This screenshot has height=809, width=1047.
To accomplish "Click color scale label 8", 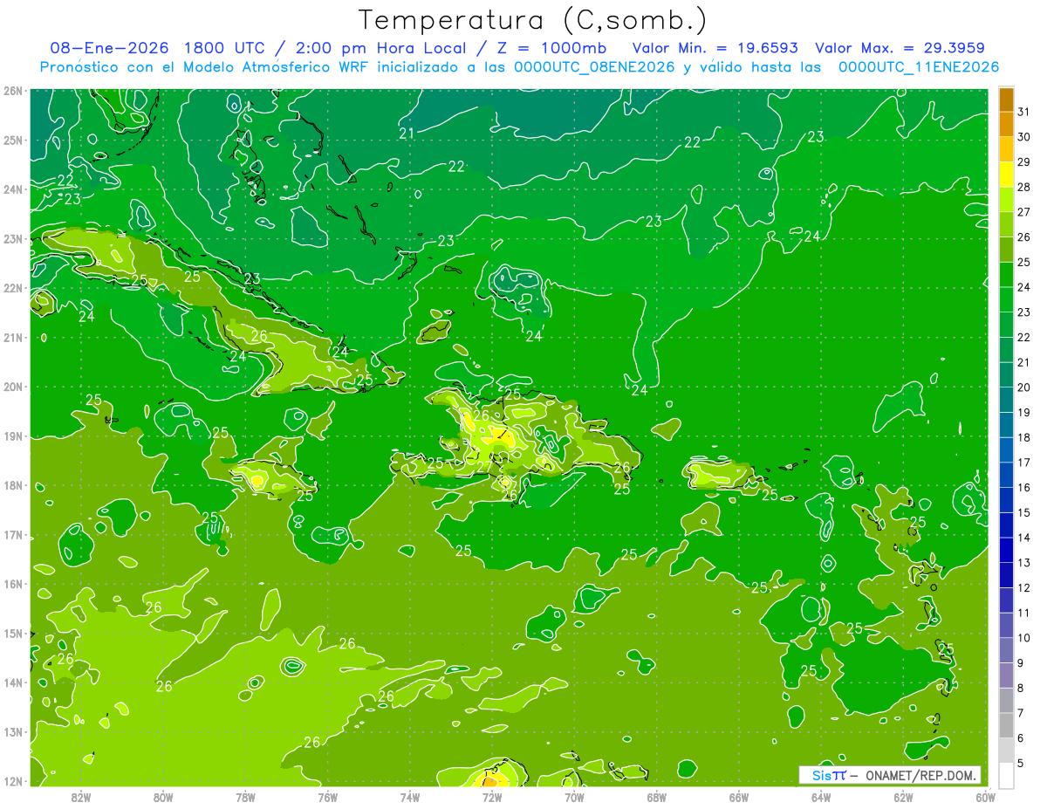I will 1020,688.
